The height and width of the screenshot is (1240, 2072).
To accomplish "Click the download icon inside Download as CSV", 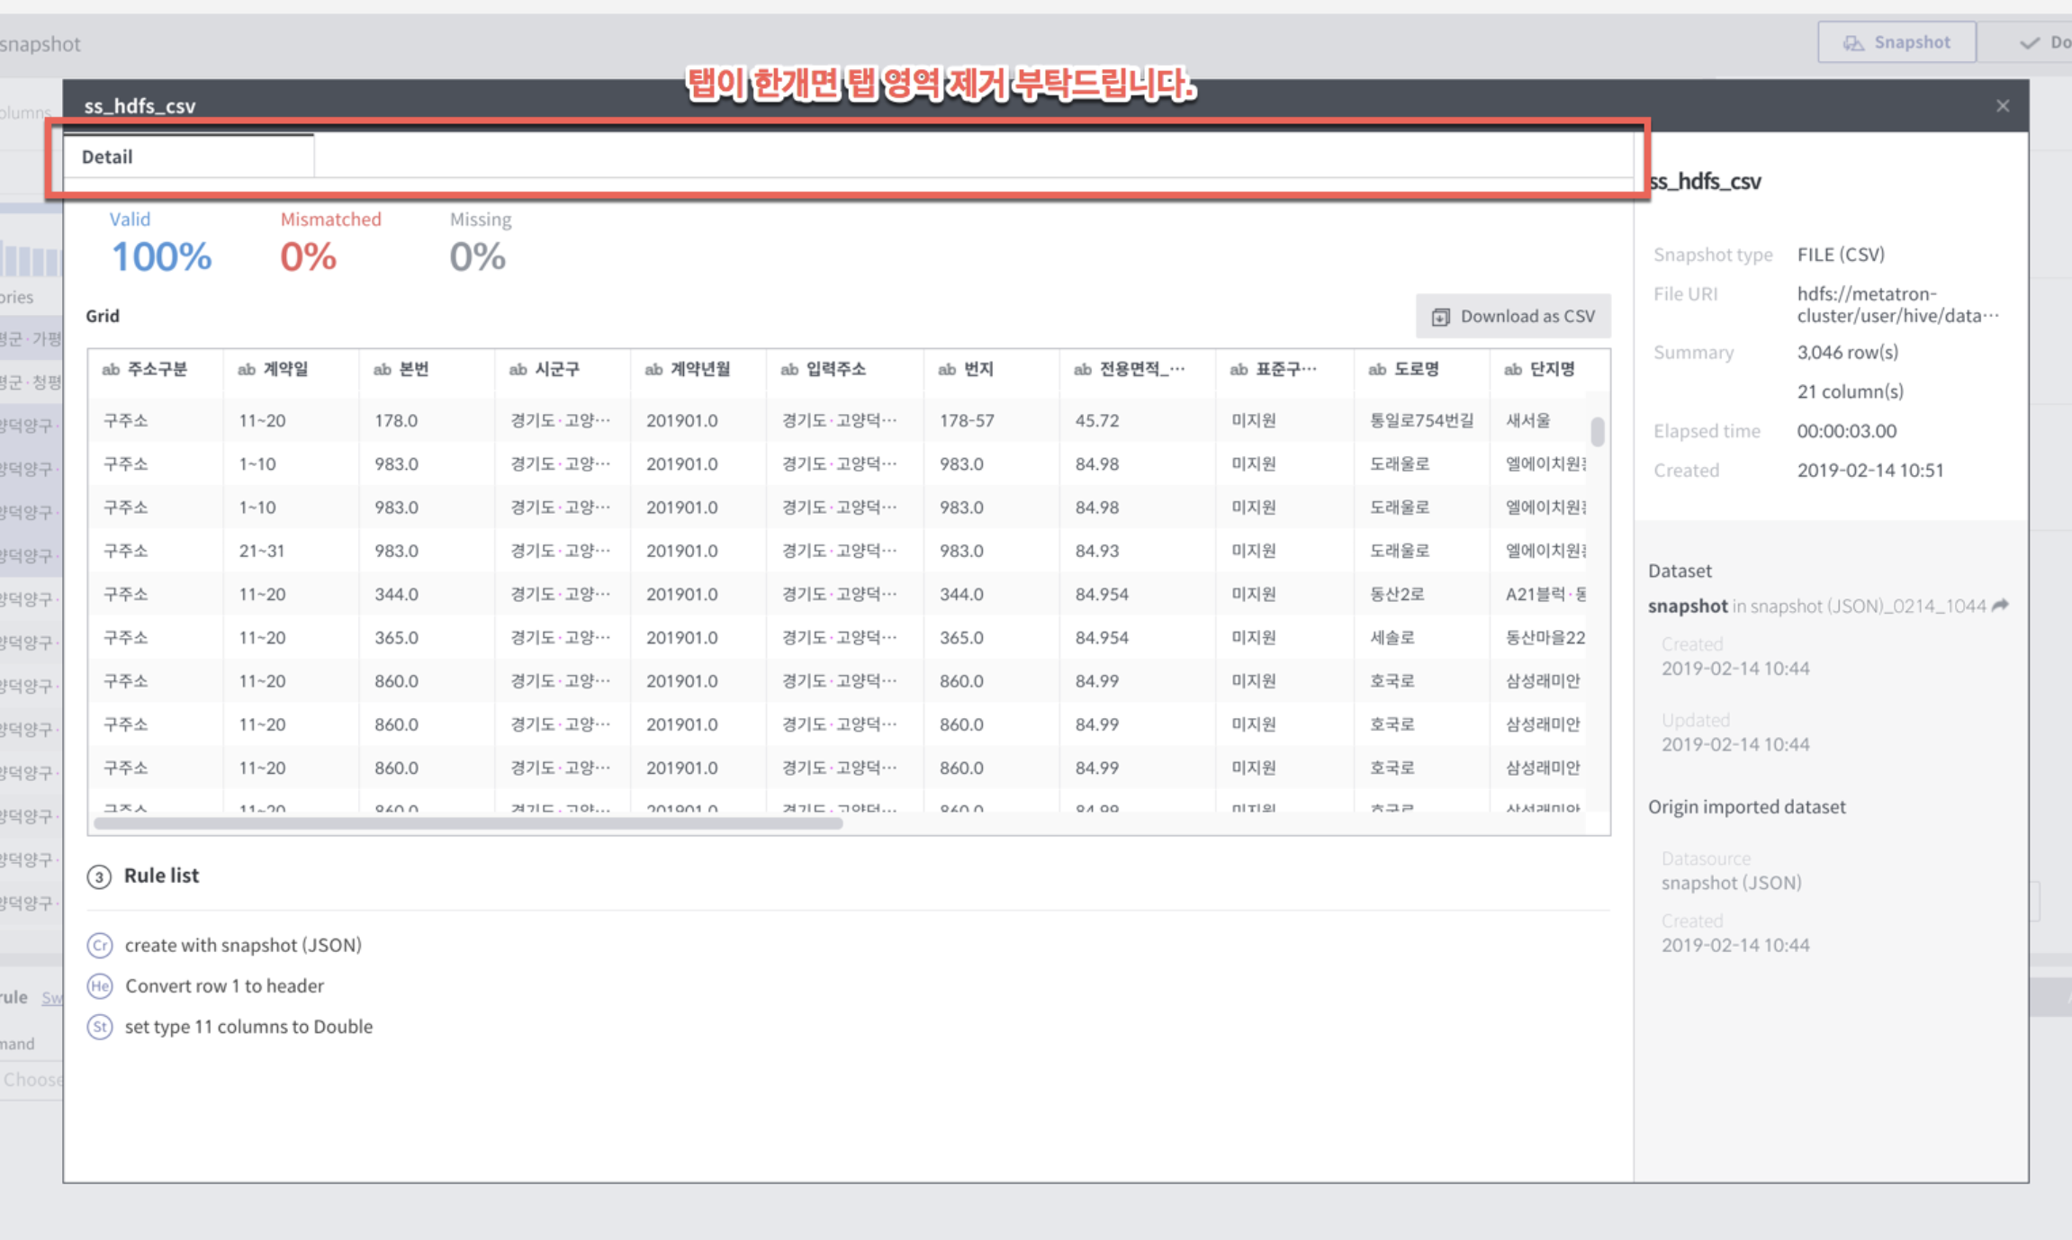I will 1442,316.
